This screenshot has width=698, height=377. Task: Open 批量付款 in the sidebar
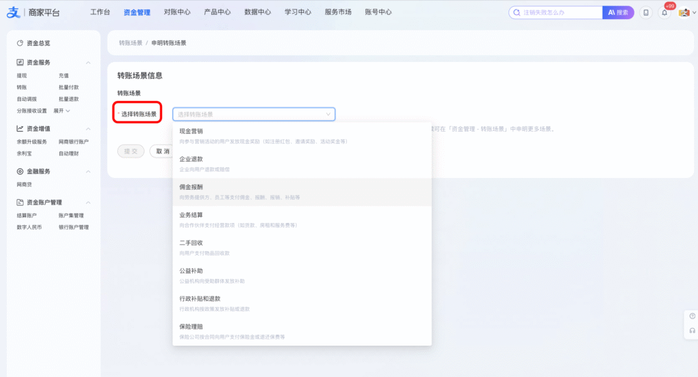point(69,87)
